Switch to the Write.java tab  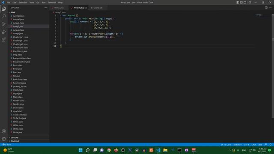click(x=59, y=8)
